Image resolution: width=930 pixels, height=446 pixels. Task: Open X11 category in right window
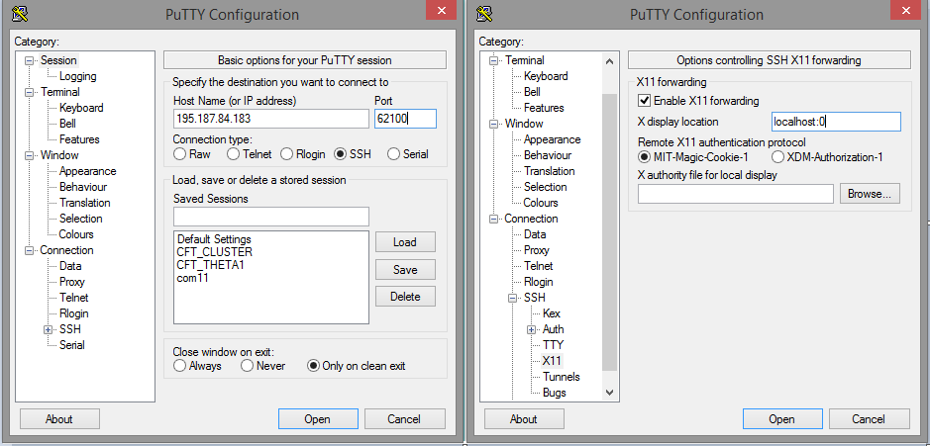[552, 361]
